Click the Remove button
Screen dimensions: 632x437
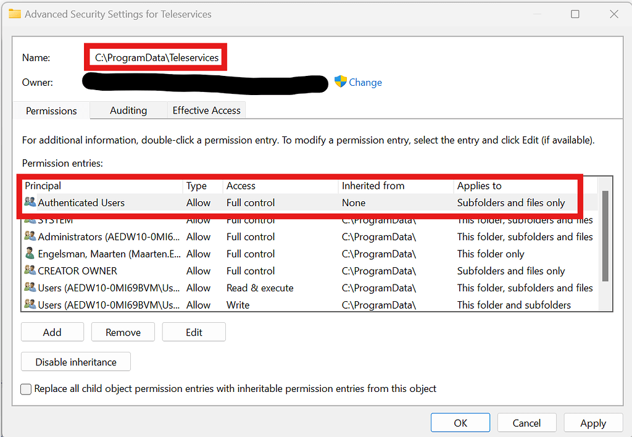[x=123, y=332]
